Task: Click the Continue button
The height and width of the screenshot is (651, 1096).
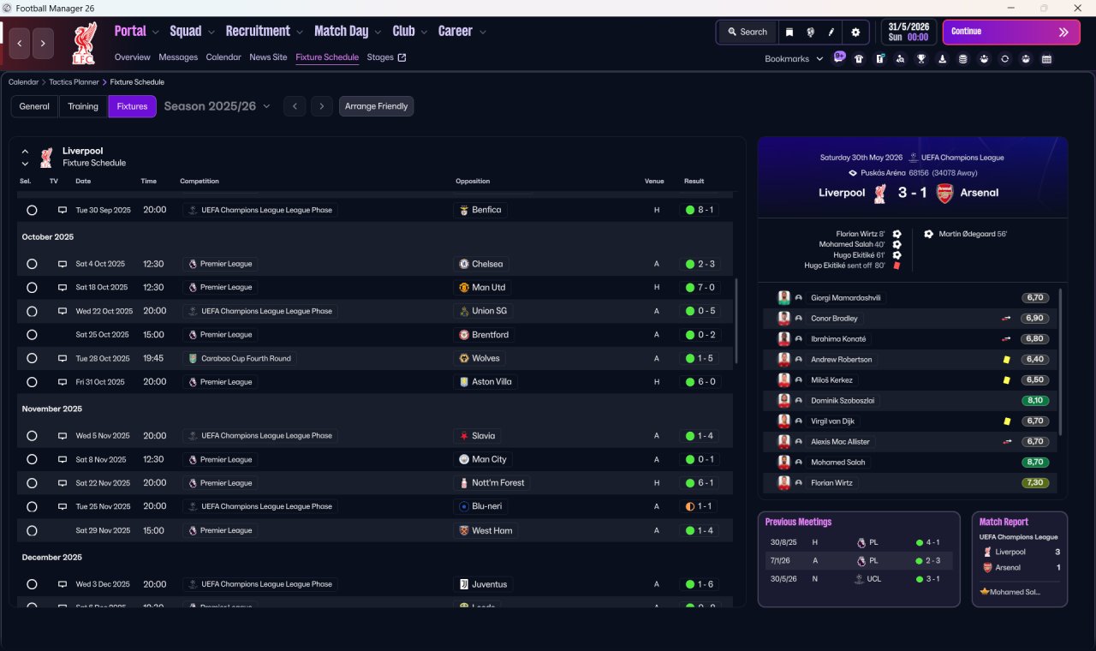Action: coord(1011,32)
